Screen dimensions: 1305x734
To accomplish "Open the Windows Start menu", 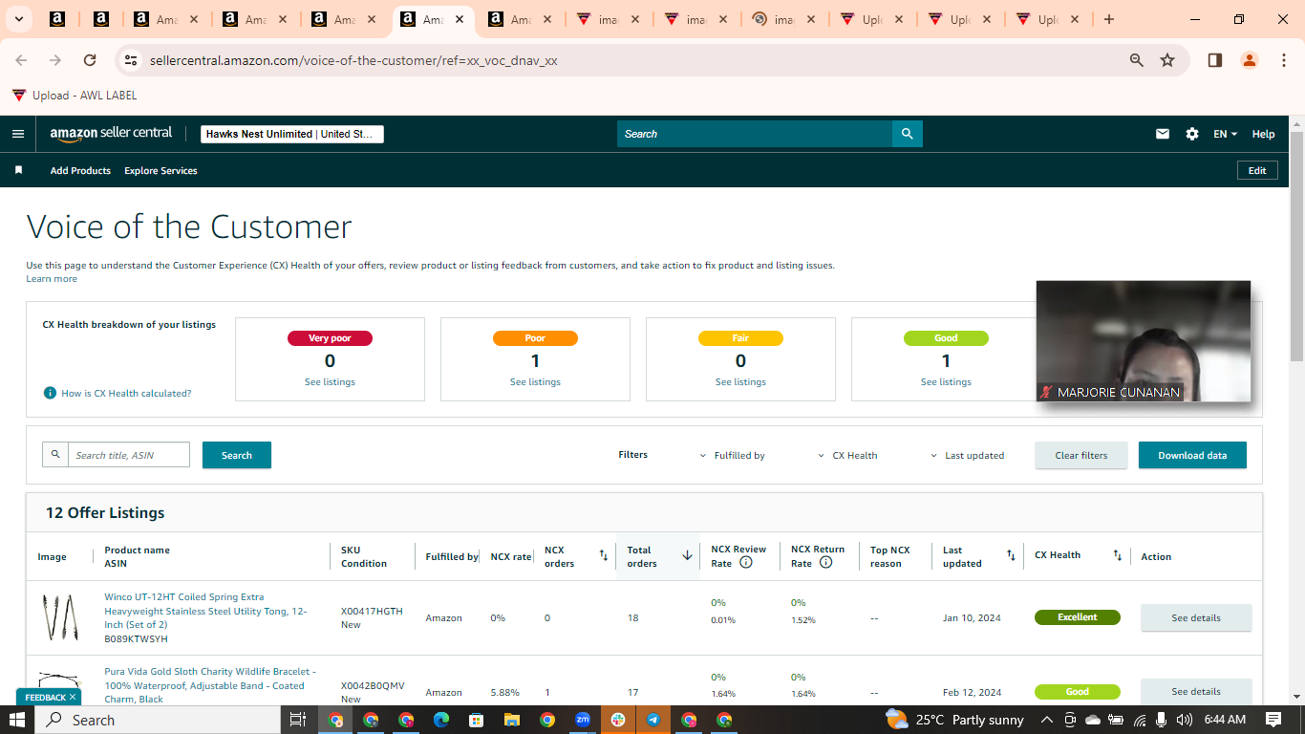I will coord(17,720).
